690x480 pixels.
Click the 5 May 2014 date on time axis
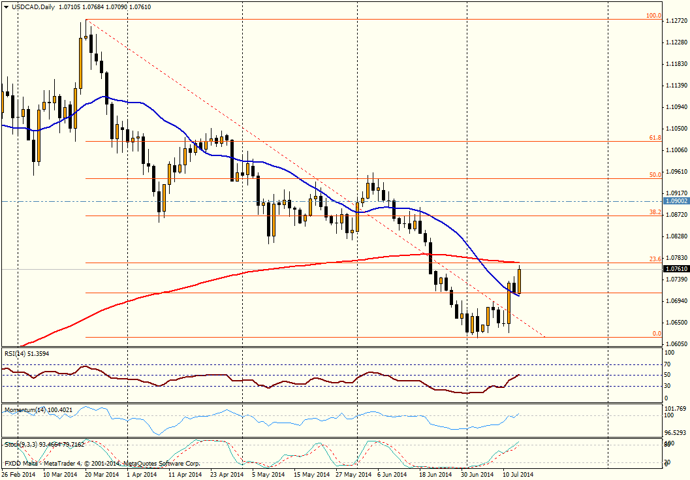[268, 475]
